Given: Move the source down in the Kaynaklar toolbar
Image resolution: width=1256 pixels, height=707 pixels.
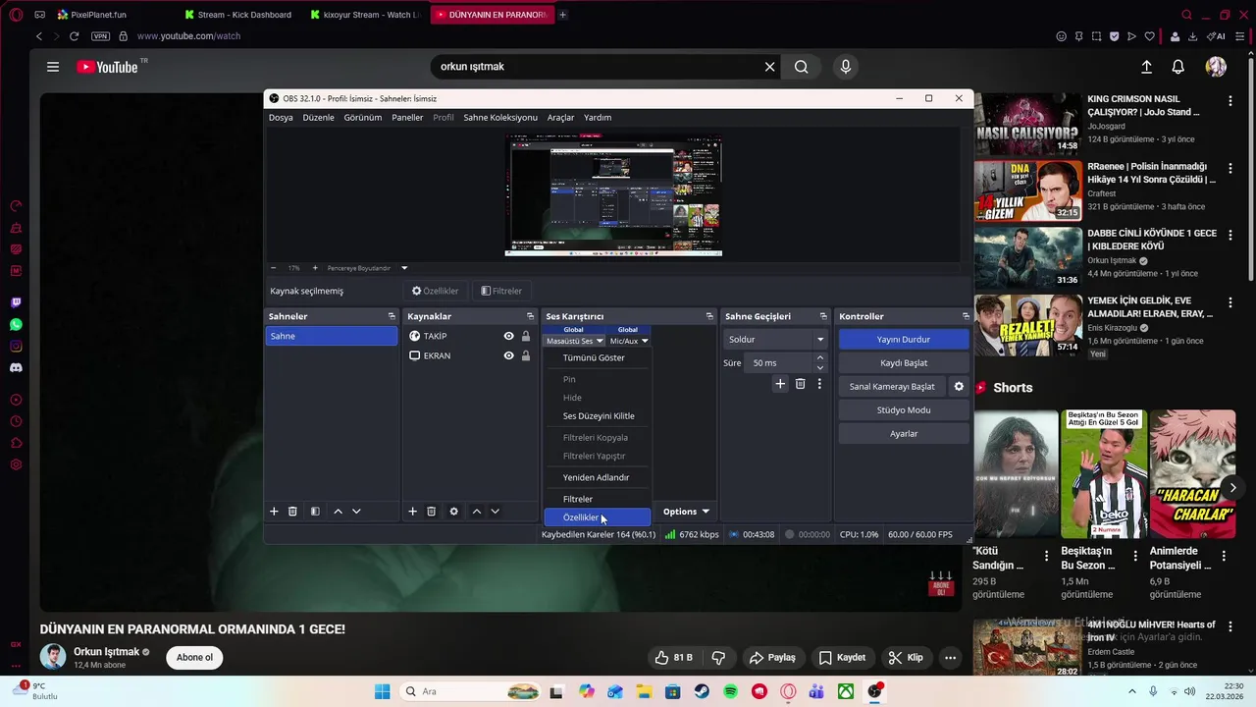Looking at the screenshot, I should click(495, 512).
